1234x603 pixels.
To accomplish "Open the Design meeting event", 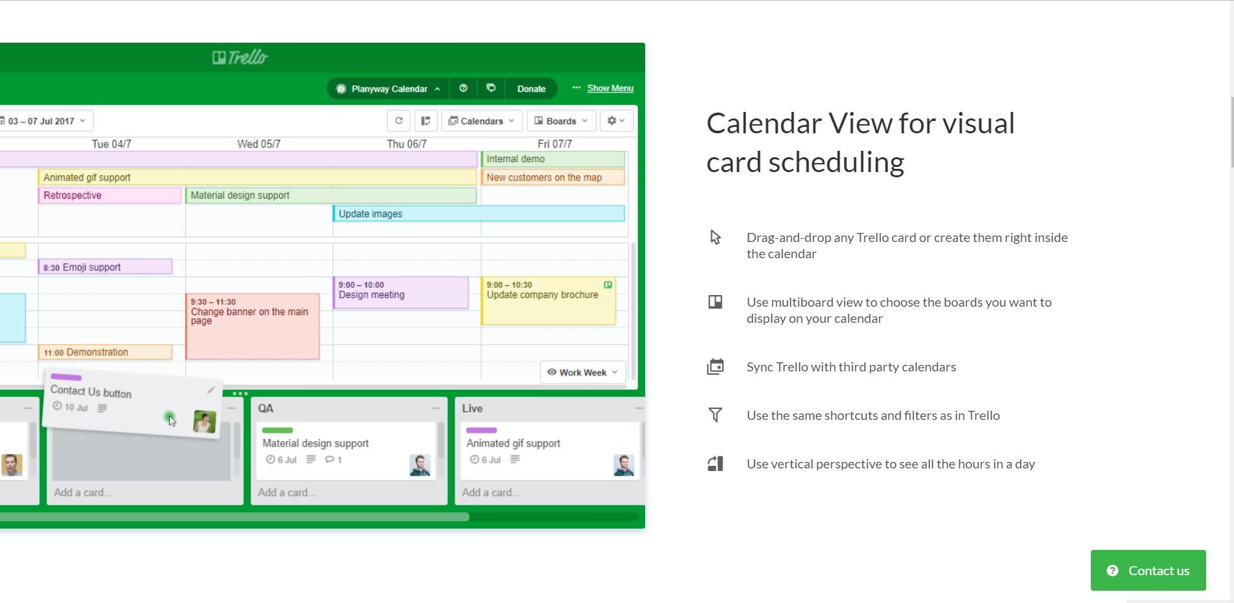I will tap(400, 292).
